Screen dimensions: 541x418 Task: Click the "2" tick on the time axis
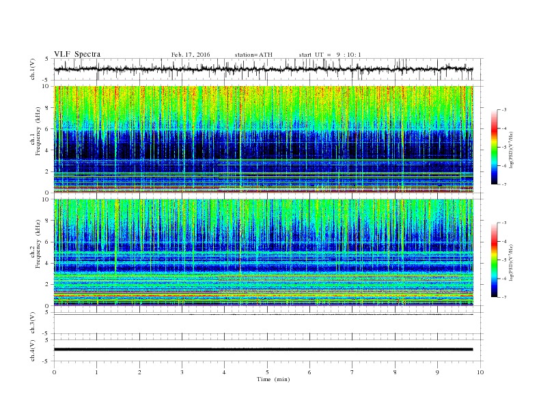tap(139, 372)
